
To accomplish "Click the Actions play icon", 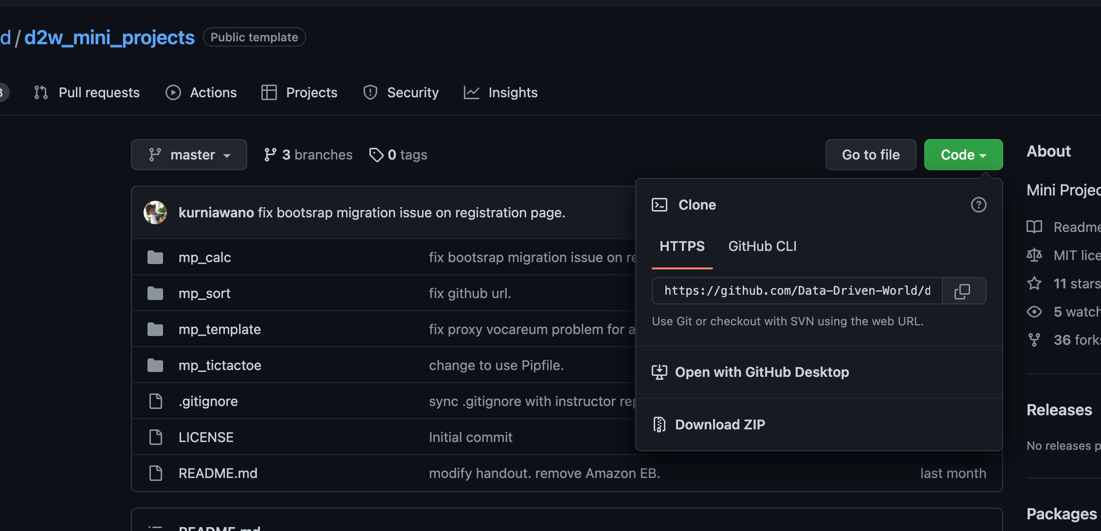I will pyautogui.click(x=173, y=92).
